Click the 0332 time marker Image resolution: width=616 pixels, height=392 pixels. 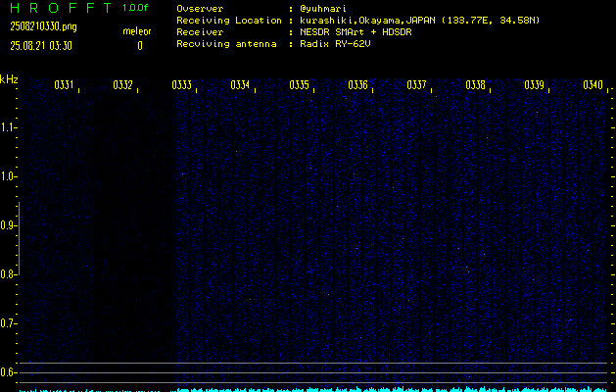122,85
